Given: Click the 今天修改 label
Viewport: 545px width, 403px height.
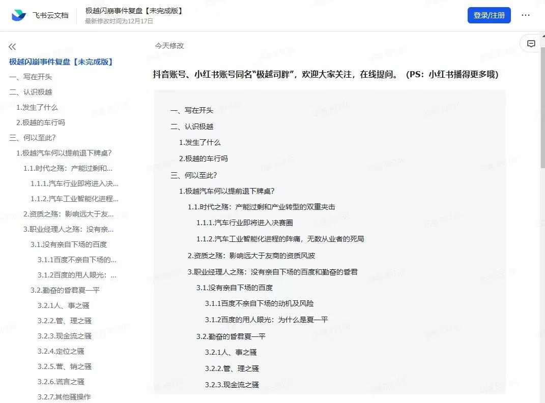Looking at the screenshot, I should tap(169, 45).
